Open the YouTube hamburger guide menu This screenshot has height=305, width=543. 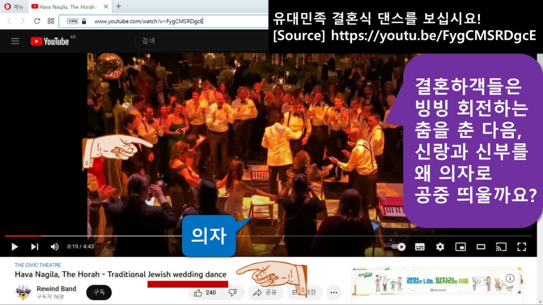(15, 41)
